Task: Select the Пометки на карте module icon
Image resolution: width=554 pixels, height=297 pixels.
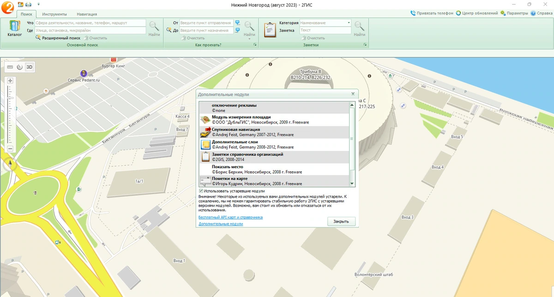Action: coord(205,181)
